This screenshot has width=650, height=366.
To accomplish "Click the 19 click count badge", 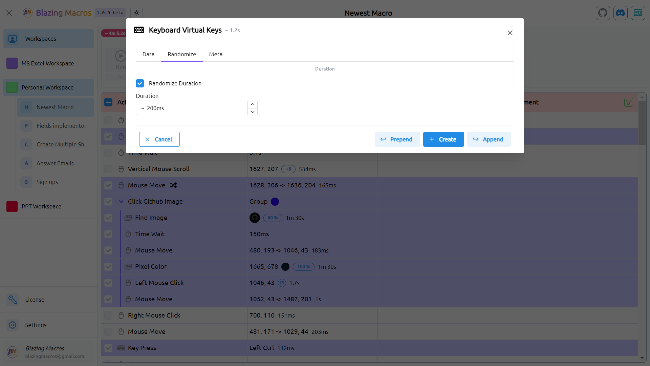I will (282, 283).
